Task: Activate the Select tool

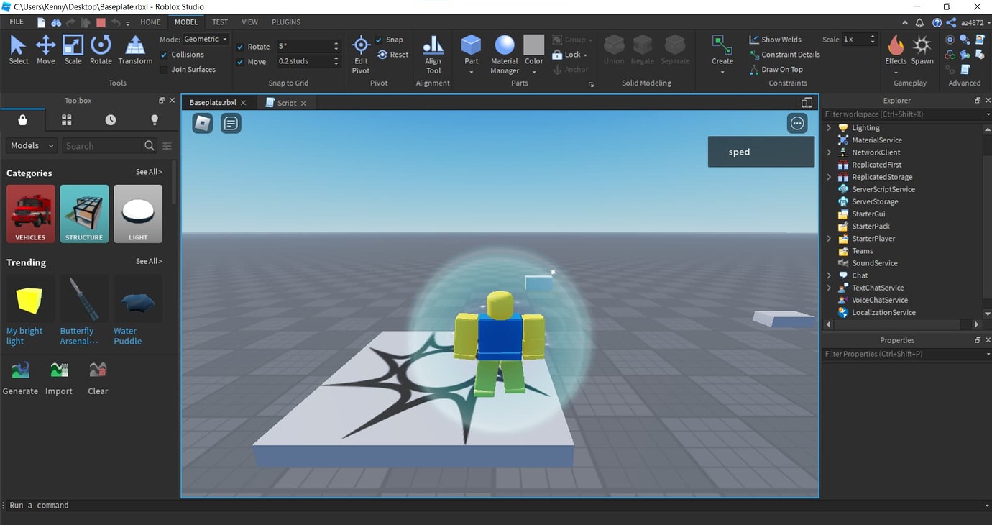Action: pos(19,50)
